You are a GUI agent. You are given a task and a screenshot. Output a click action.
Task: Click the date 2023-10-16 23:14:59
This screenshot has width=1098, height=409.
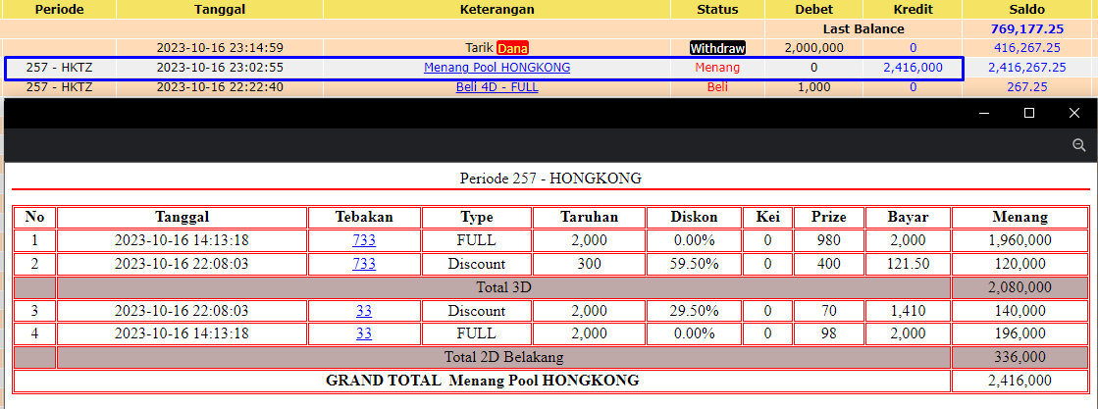pyautogui.click(x=220, y=48)
